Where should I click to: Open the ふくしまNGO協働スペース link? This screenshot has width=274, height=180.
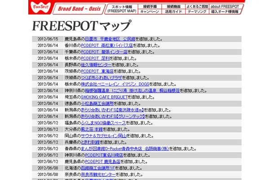click(x=103, y=123)
